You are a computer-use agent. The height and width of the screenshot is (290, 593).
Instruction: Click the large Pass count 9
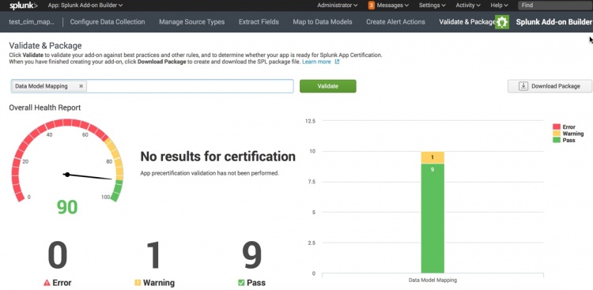(252, 255)
